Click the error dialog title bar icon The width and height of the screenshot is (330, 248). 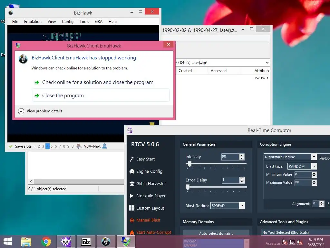point(18,46)
